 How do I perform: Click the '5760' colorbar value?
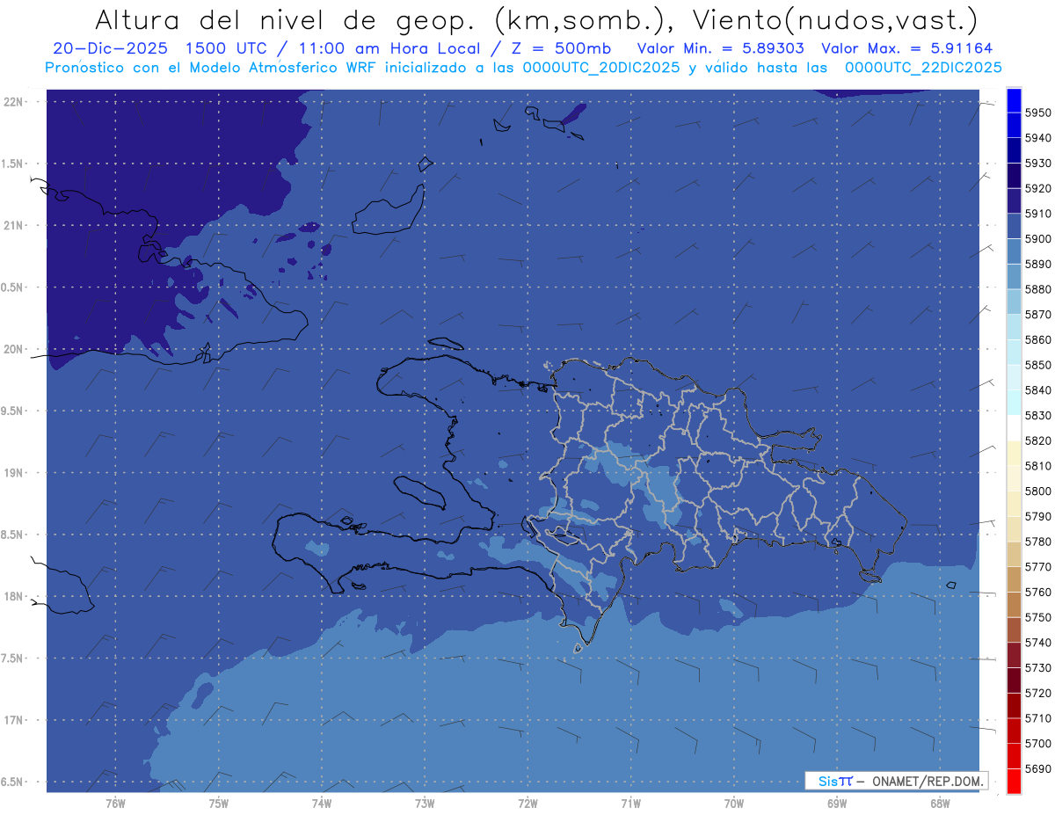[1038, 593]
